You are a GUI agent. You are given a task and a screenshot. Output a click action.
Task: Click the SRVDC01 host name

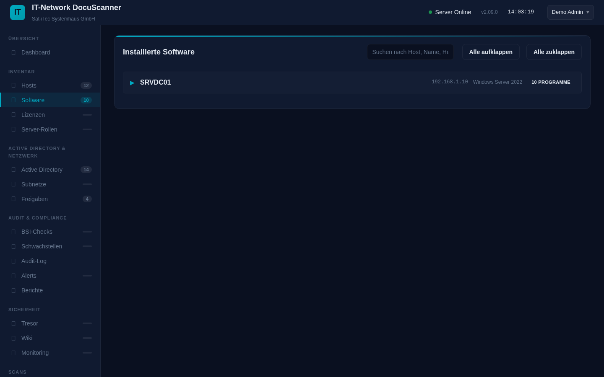(156, 83)
